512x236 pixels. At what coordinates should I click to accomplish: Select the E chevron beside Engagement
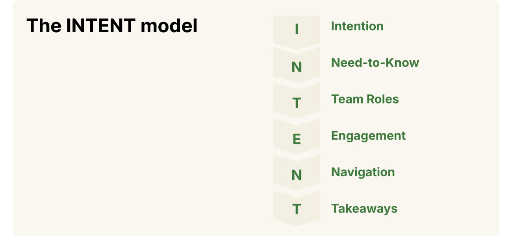click(297, 139)
